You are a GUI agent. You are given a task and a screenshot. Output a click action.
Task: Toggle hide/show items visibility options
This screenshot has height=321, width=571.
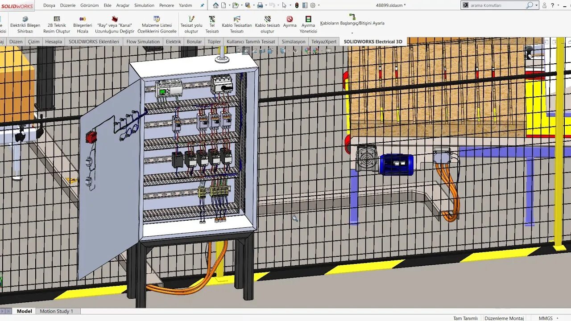tap(294, 51)
